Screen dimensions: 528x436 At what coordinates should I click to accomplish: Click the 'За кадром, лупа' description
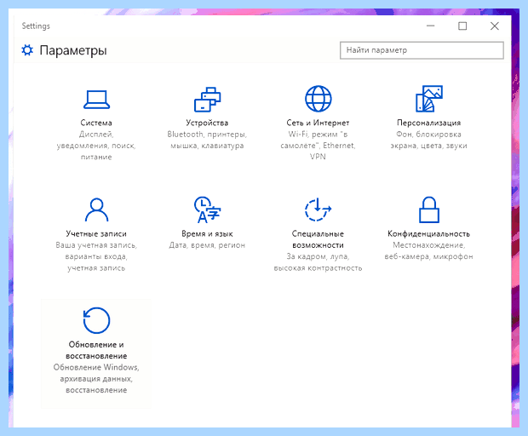point(318,262)
